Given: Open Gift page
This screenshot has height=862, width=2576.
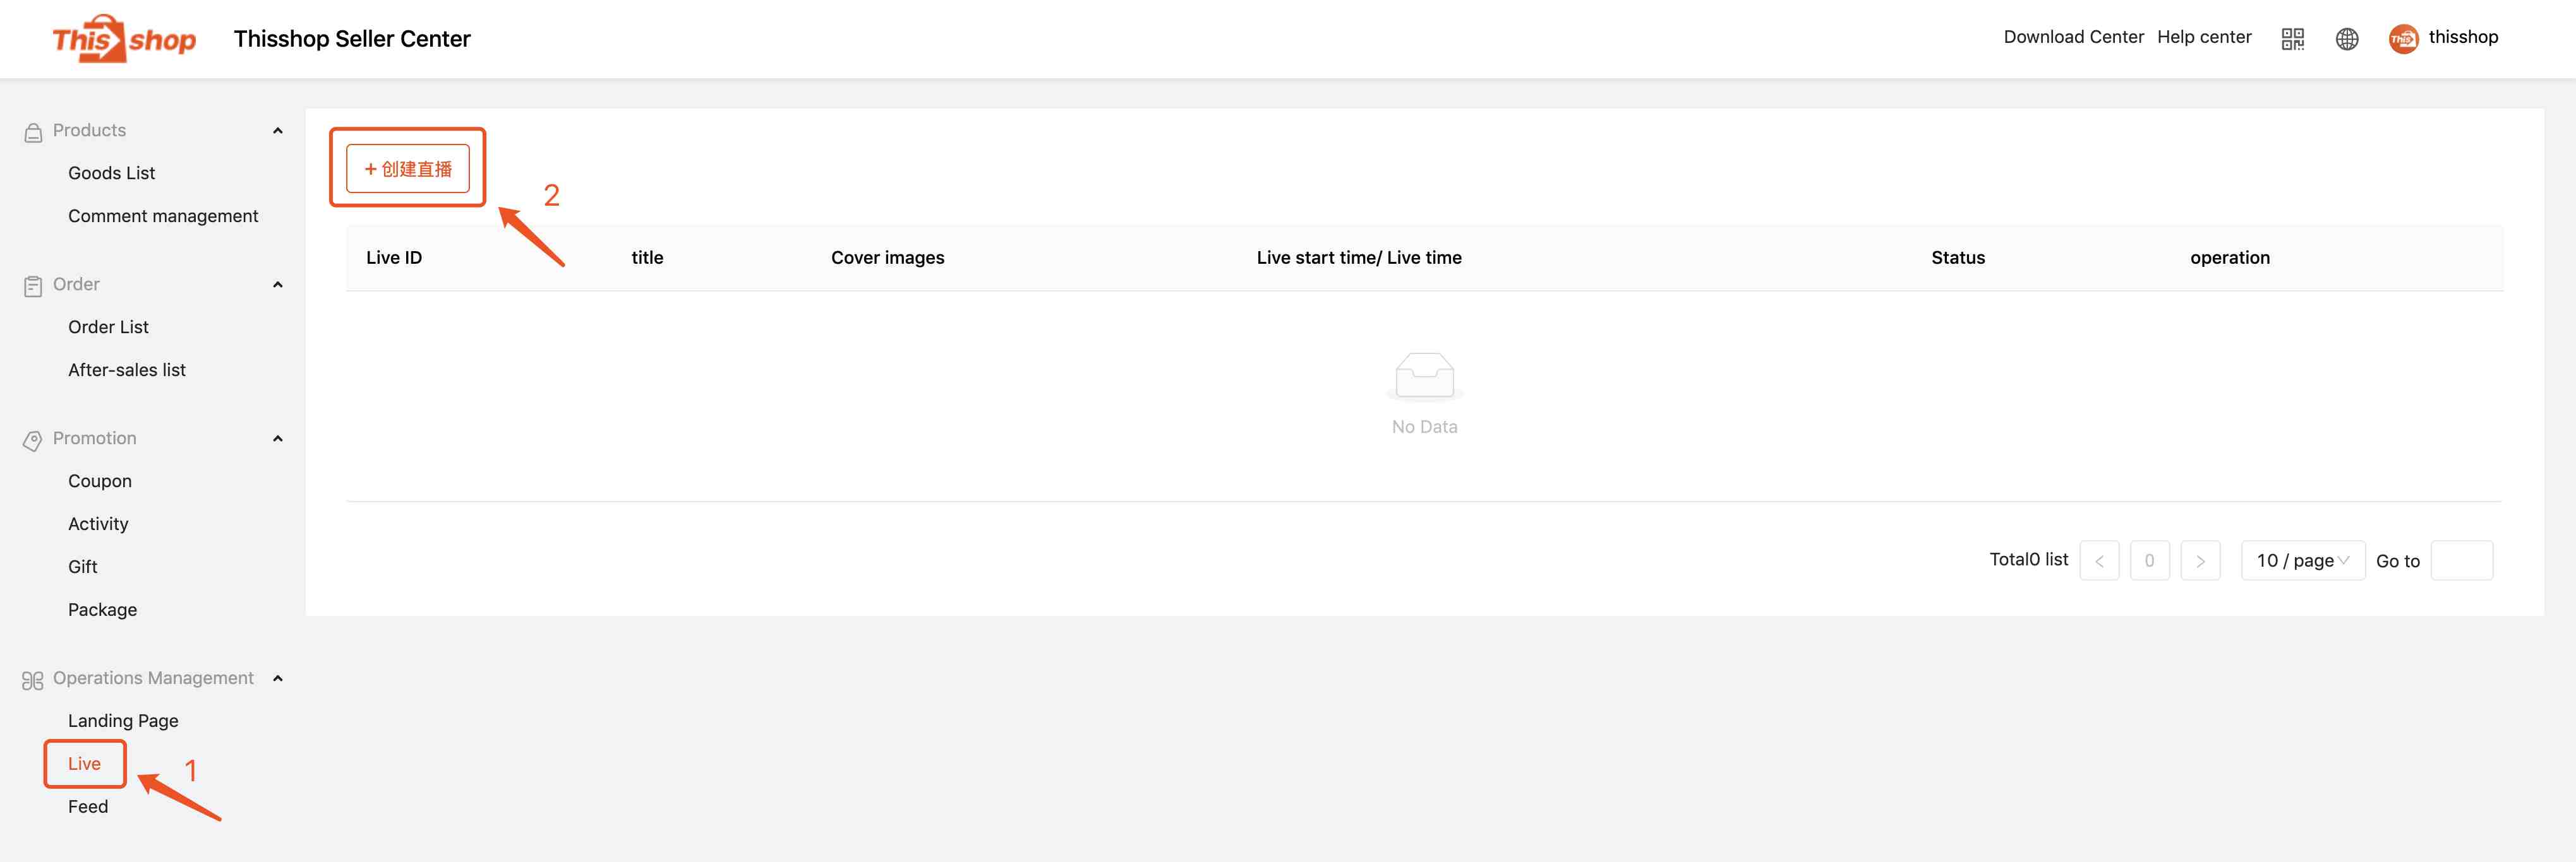Looking at the screenshot, I should (83, 566).
